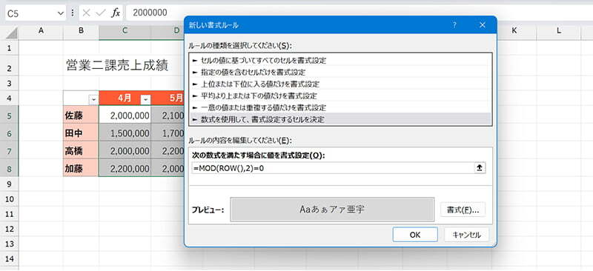Click the cell with name 田中
This screenshot has height=271, width=593.
pos(81,133)
